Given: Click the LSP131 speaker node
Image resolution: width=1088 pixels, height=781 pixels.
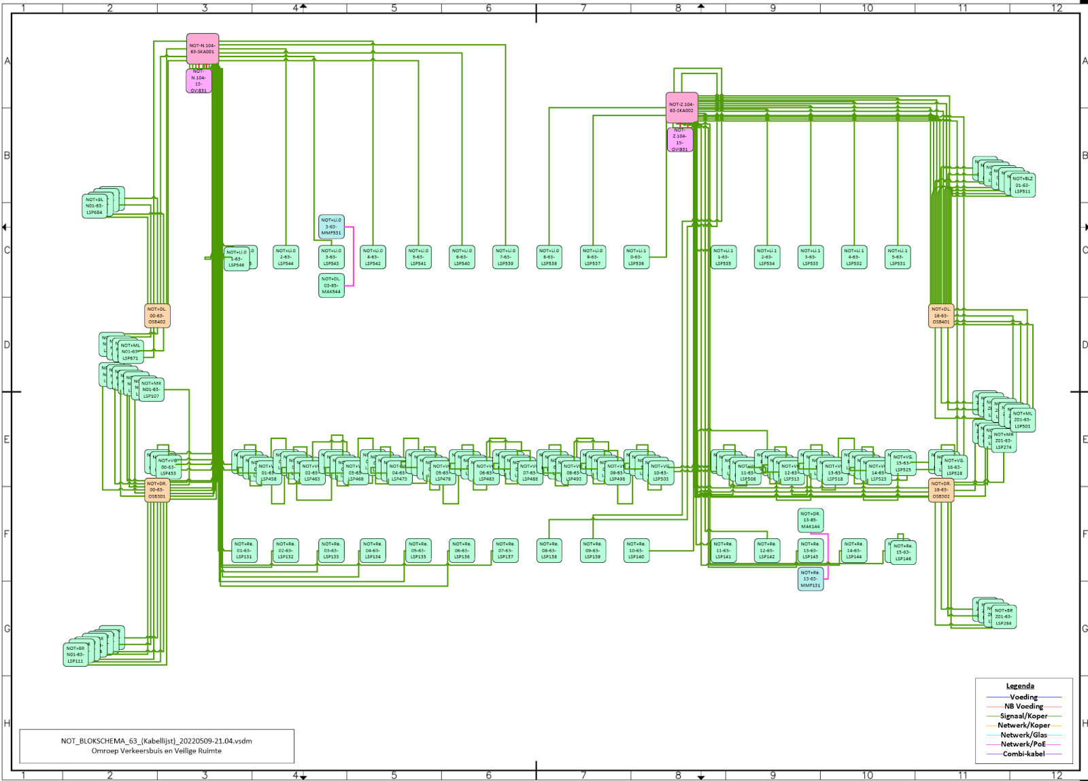Looking at the screenshot, I should coord(243,551).
